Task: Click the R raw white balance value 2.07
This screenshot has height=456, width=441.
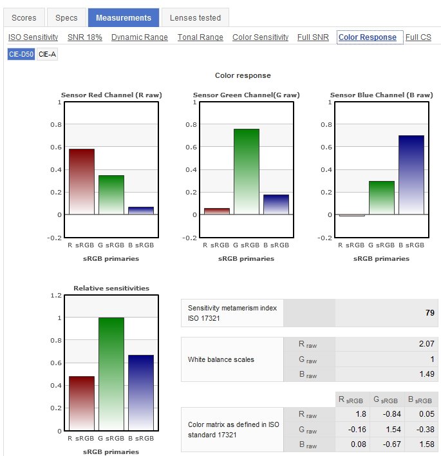Action: (x=426, y=345)
